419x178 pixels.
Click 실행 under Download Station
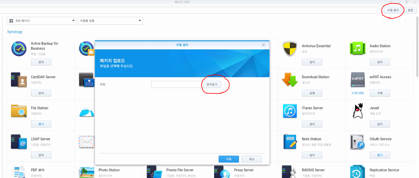point(312,93)
